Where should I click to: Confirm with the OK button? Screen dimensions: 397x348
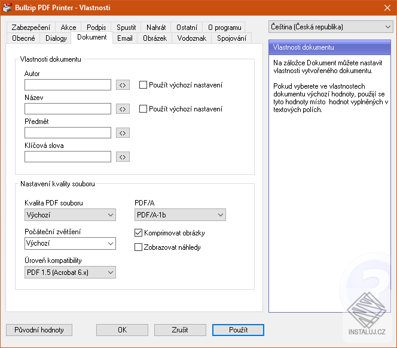122,330
